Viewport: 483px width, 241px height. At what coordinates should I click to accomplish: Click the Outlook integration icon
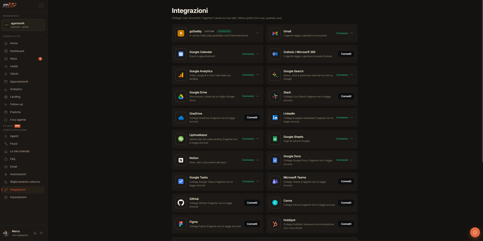click(275, 54)
